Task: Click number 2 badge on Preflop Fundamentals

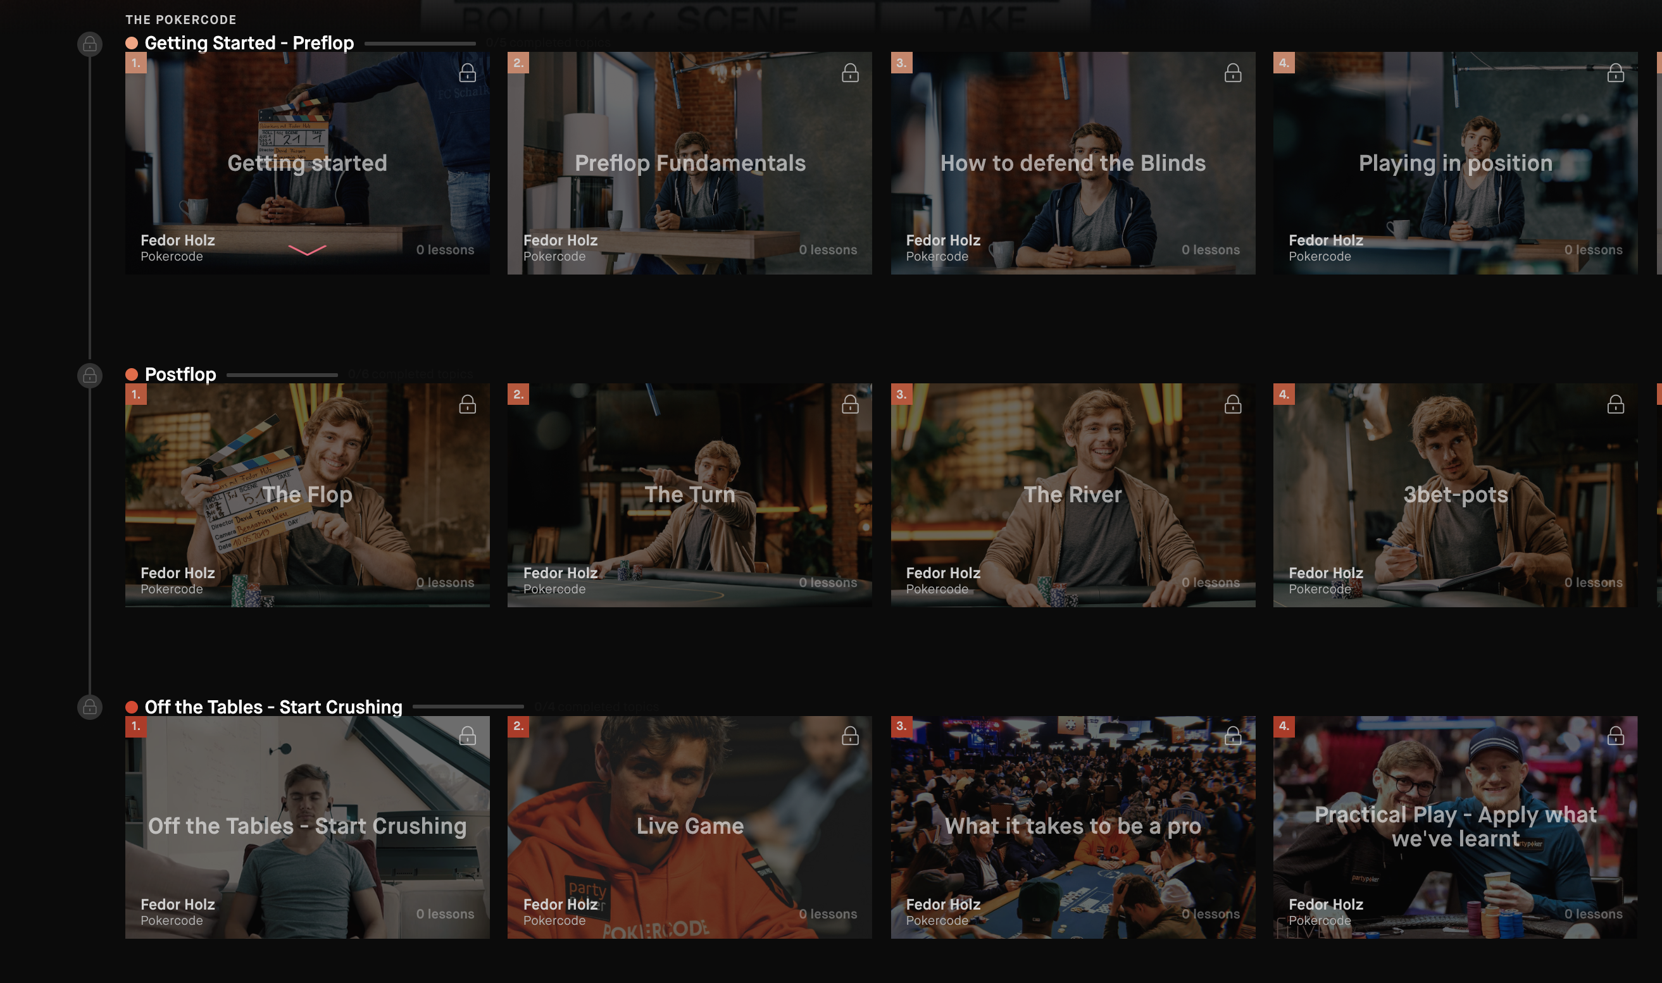Action: point(518,63)
